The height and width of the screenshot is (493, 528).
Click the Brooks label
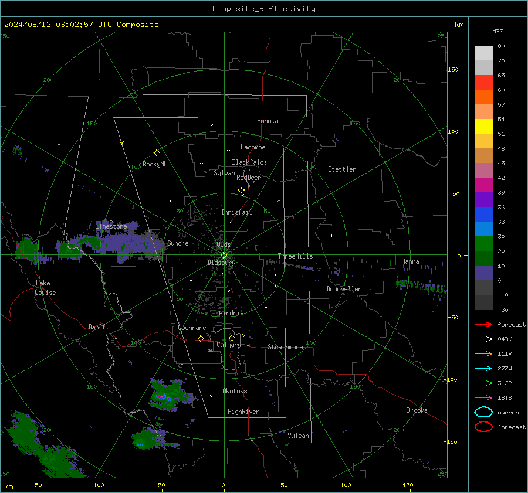point(417,410)
